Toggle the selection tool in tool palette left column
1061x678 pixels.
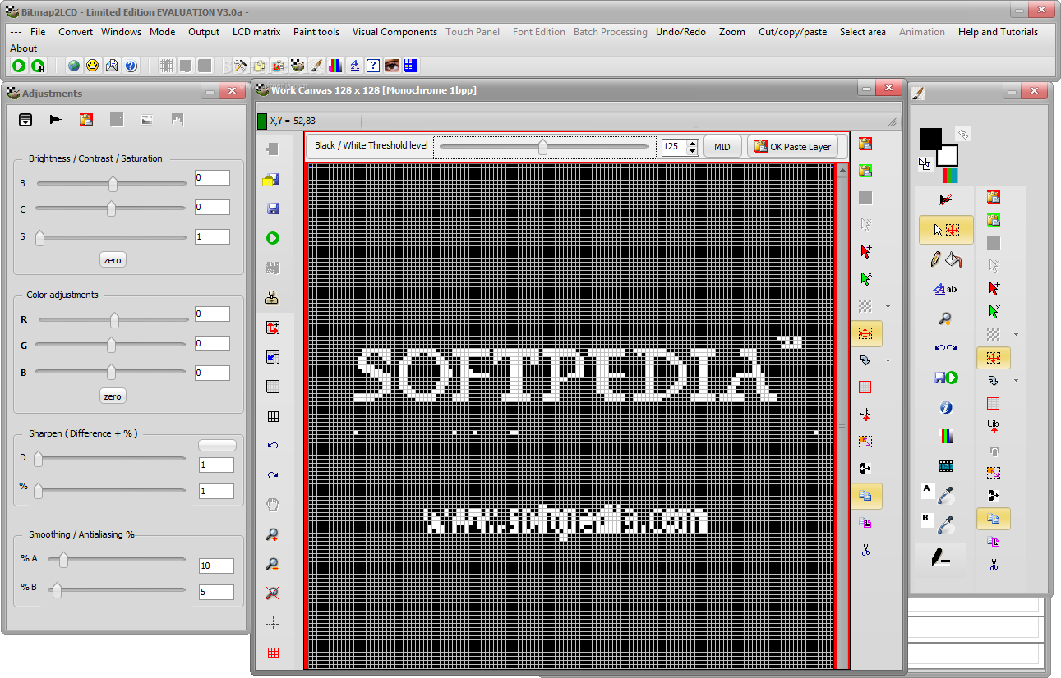[x=946, y=230]
